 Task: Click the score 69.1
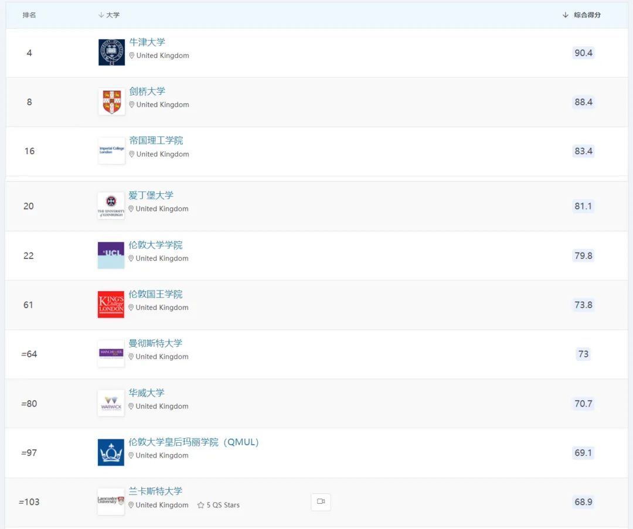point(583,453)
